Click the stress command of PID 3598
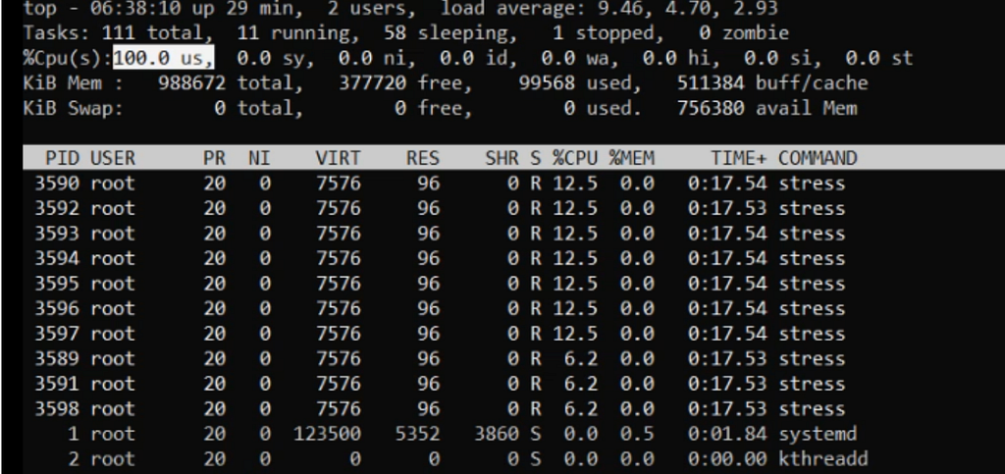The image size is (1005, 474). coord(812,408)
